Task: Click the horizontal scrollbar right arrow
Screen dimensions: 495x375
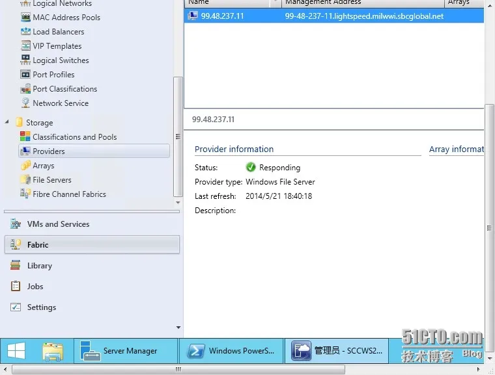Action: [478, 369]
